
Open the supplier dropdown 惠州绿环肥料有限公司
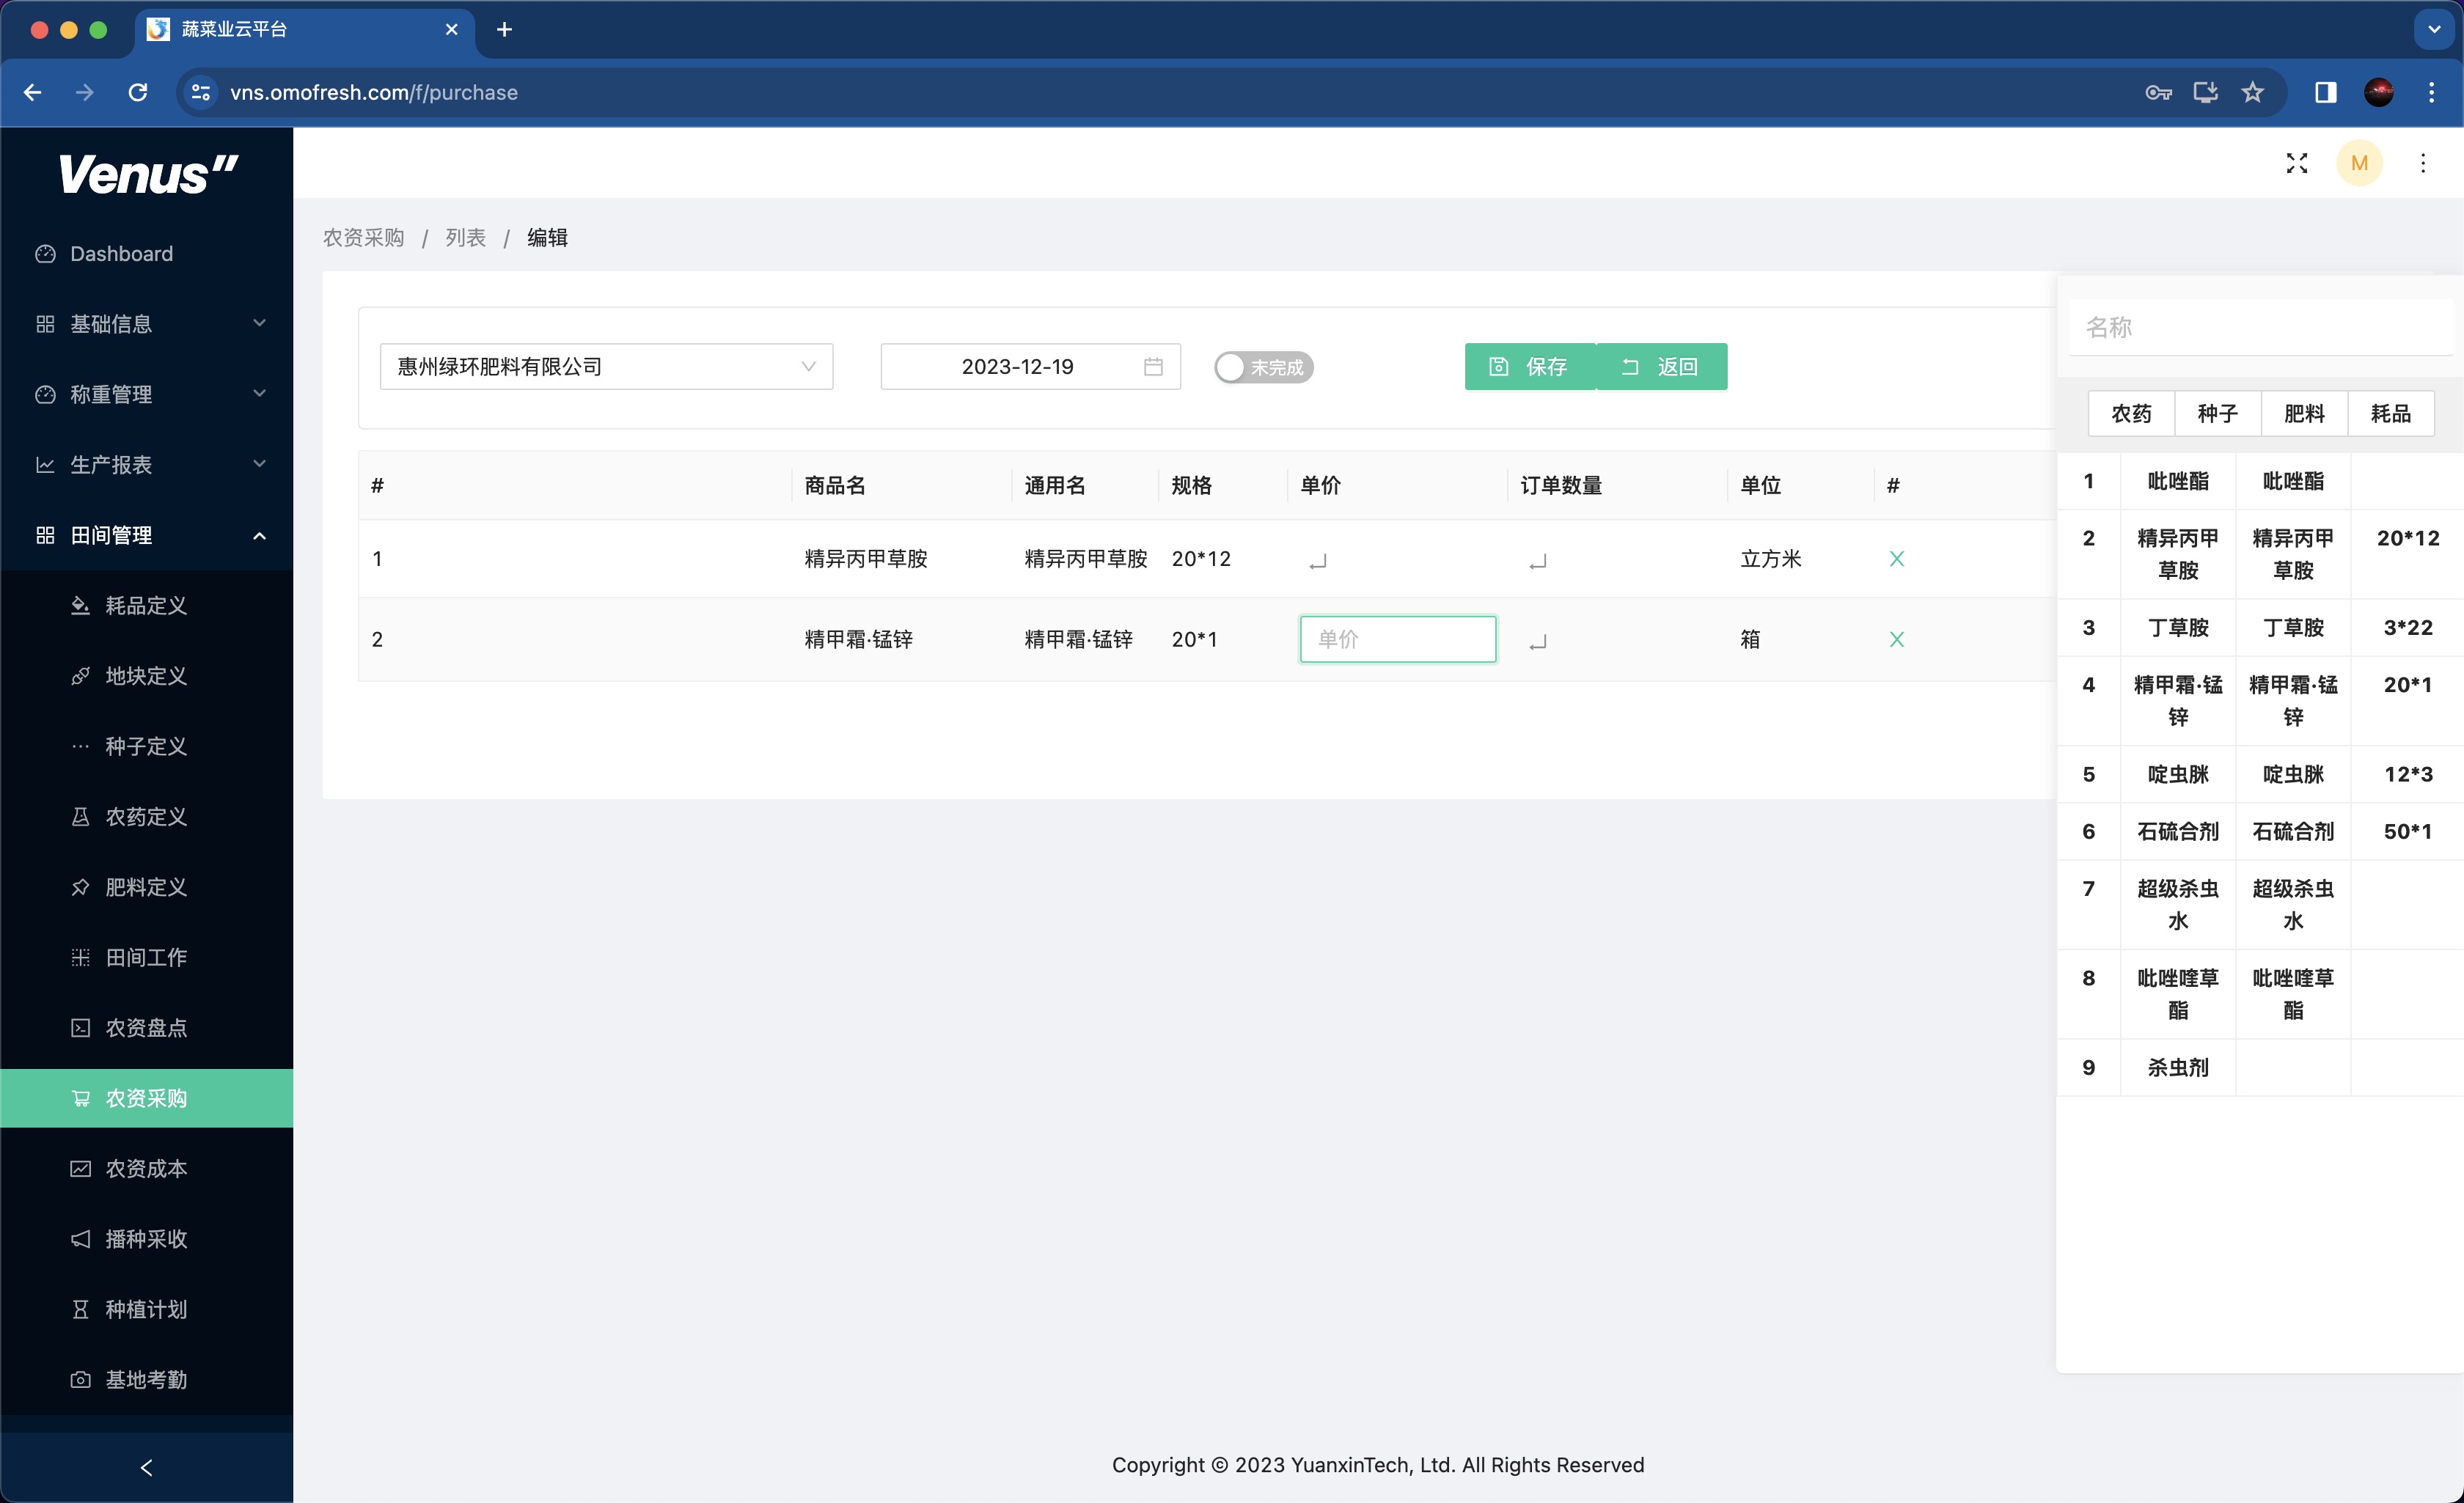606,367
